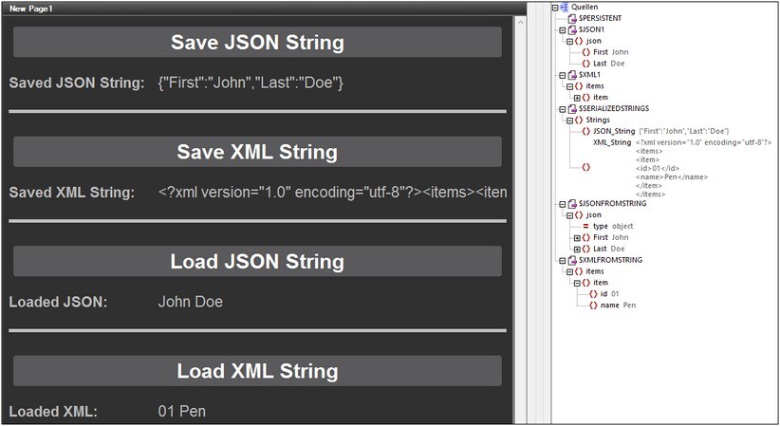This screenshot has height=426, width=780.
Task: Click the type attribute equals icon
Action: (585, 226)
